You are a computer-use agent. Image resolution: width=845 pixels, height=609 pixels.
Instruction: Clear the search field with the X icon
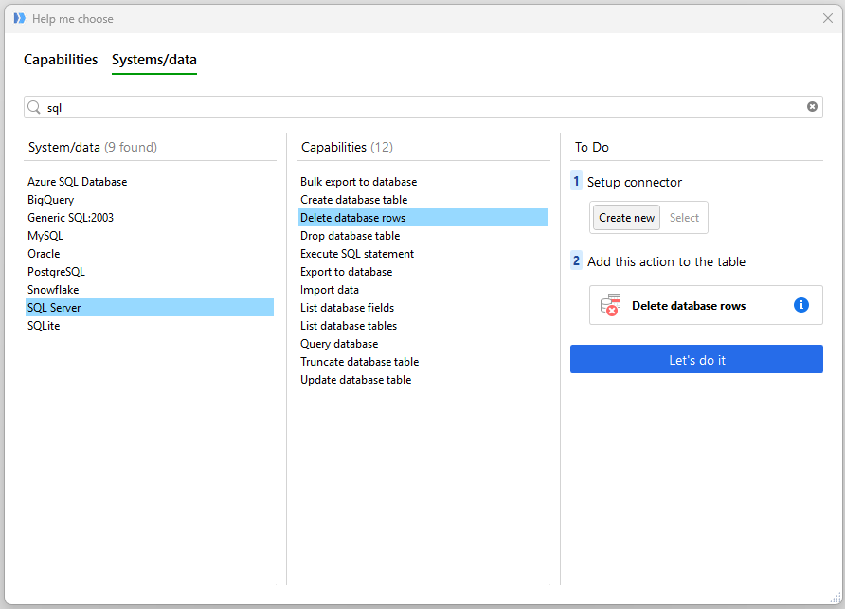click(812, 107)
